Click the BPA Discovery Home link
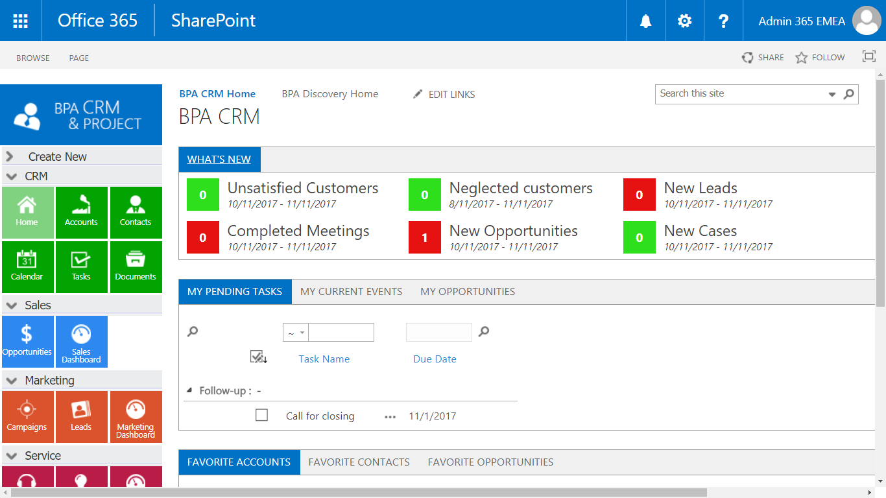 point(329,94)
